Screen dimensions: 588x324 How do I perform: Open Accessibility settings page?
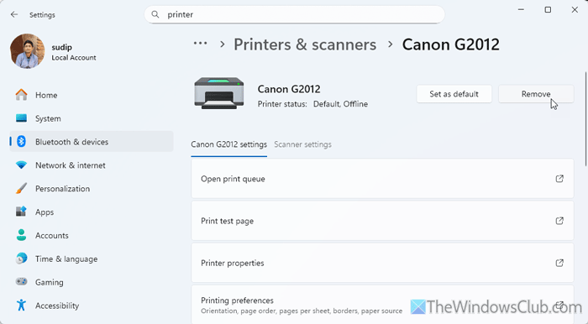pos(92,305)
